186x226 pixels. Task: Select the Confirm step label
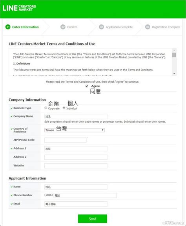(72, 27)
